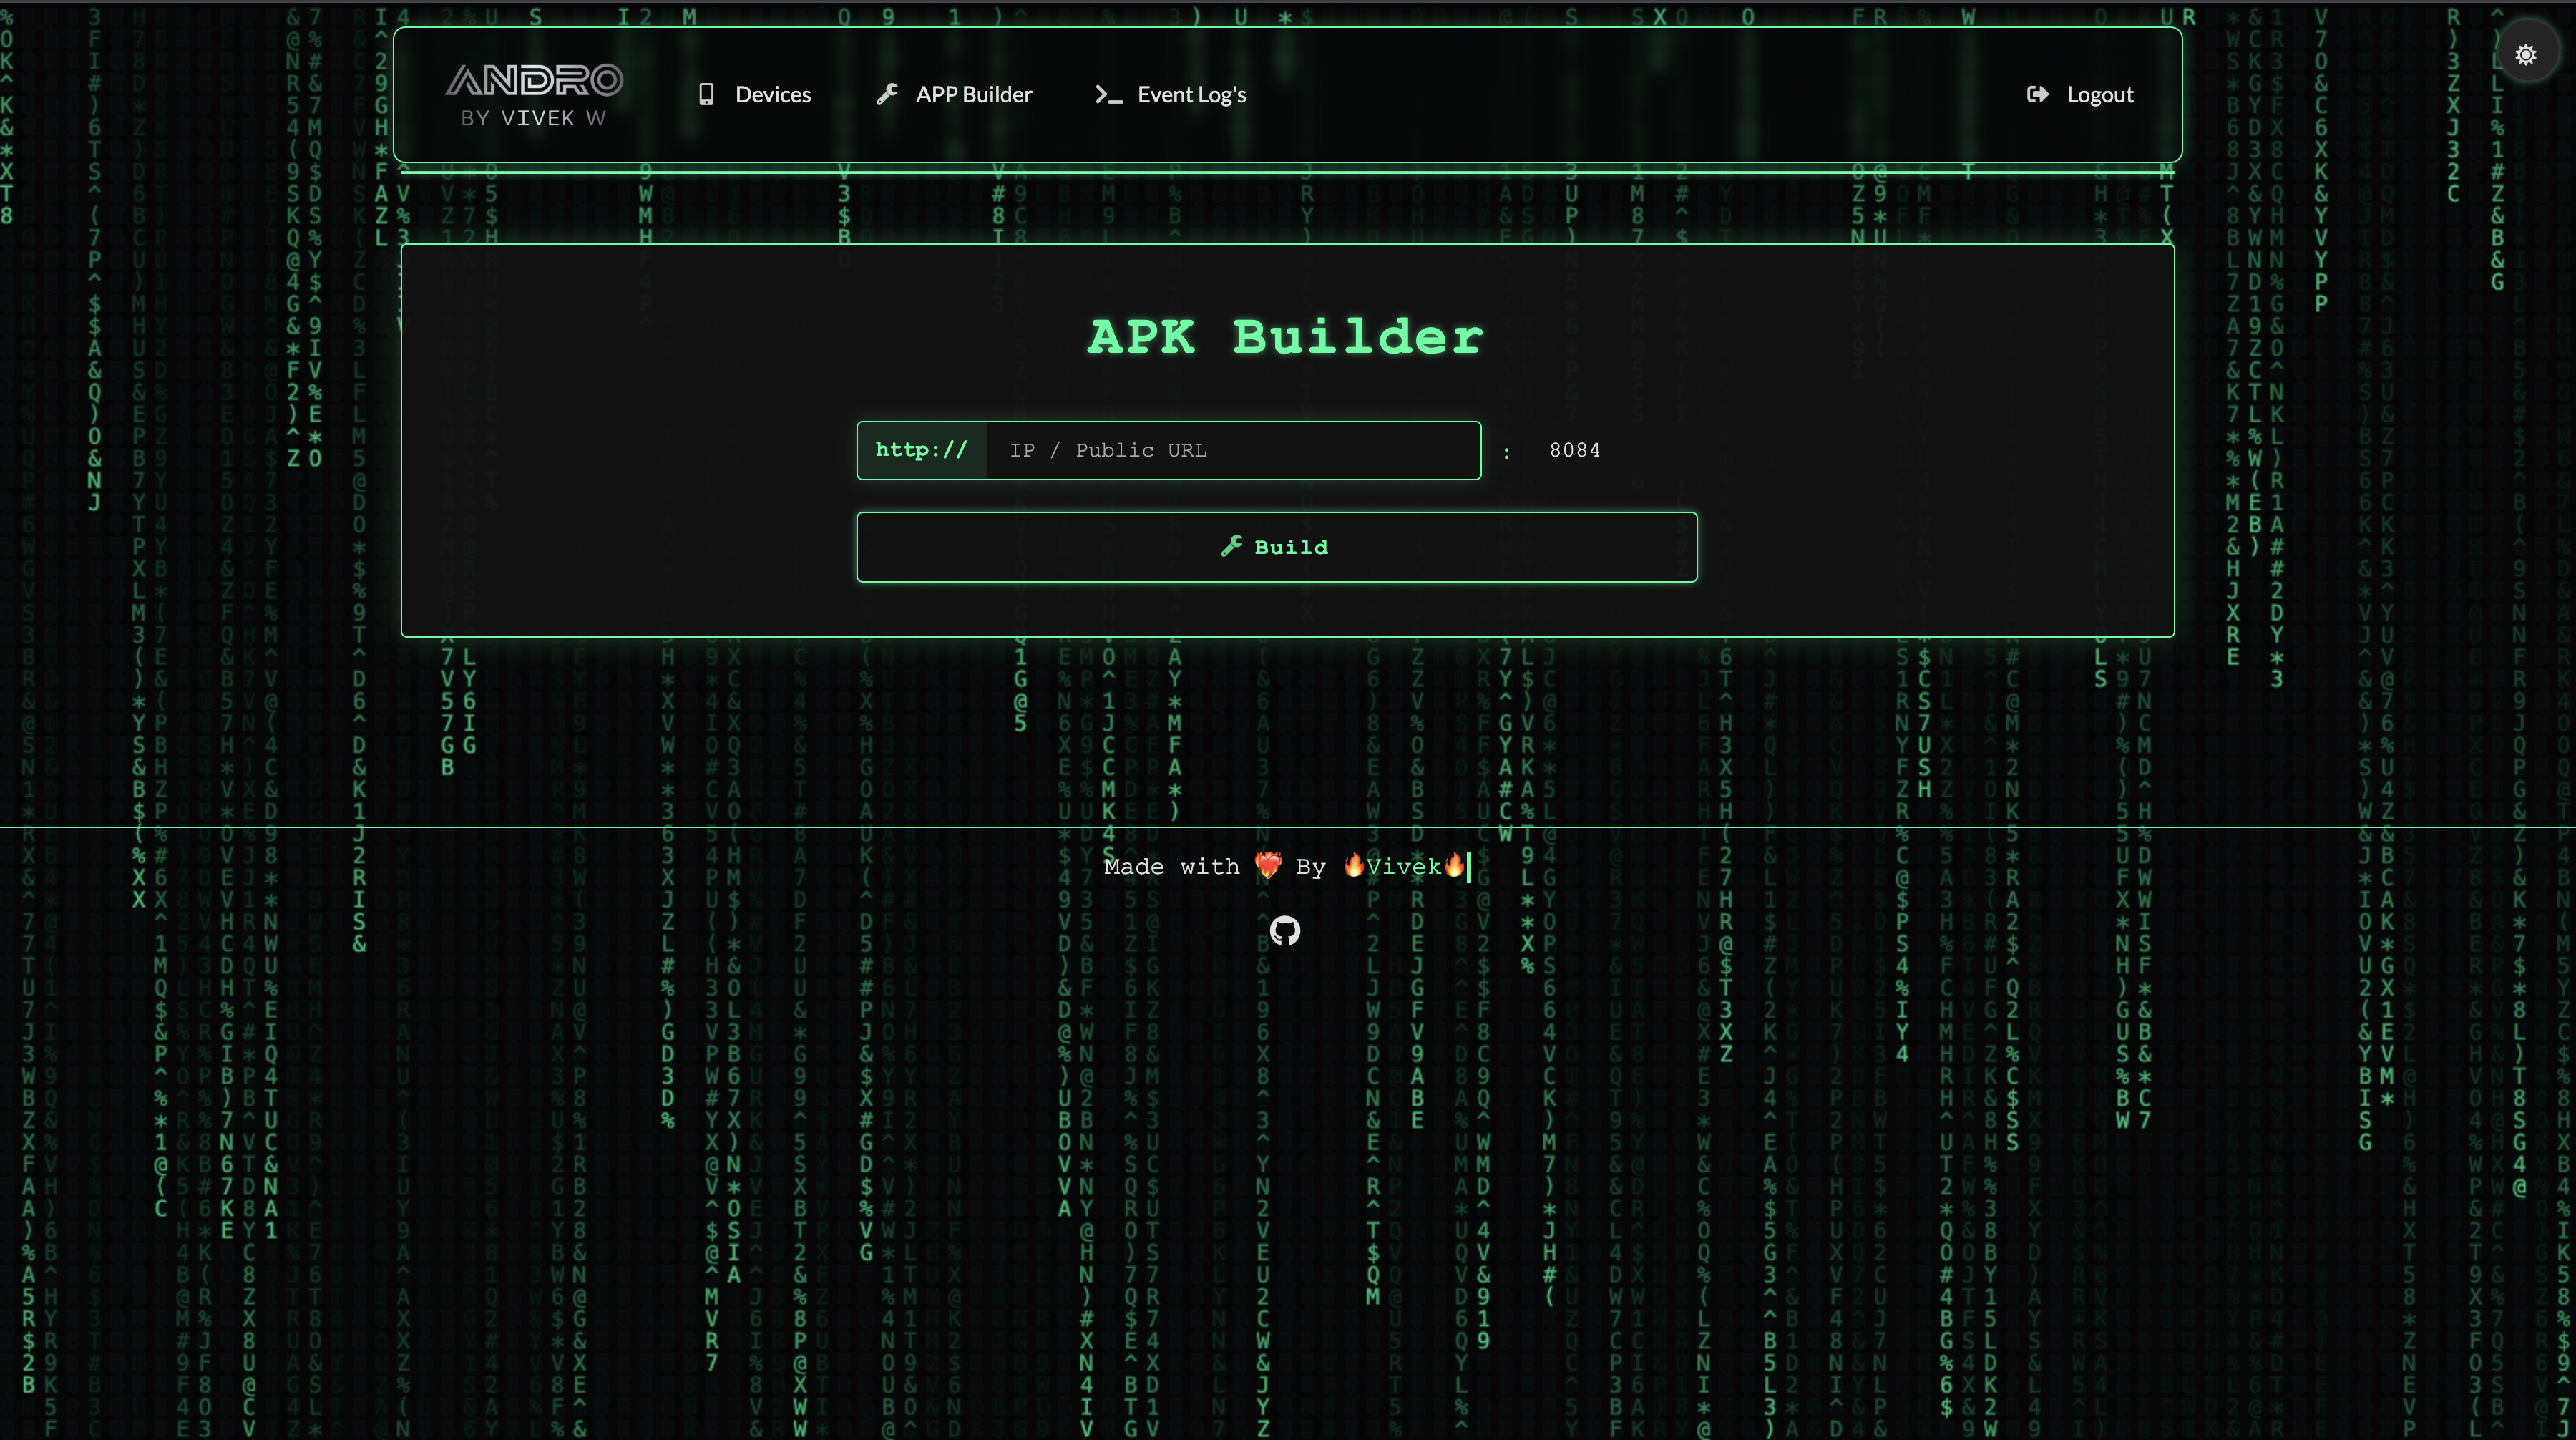Click the fire emoji next to Vivek
Image resolution: width=2576 pixels, height=1440 pixels.
coord(1354,866)
